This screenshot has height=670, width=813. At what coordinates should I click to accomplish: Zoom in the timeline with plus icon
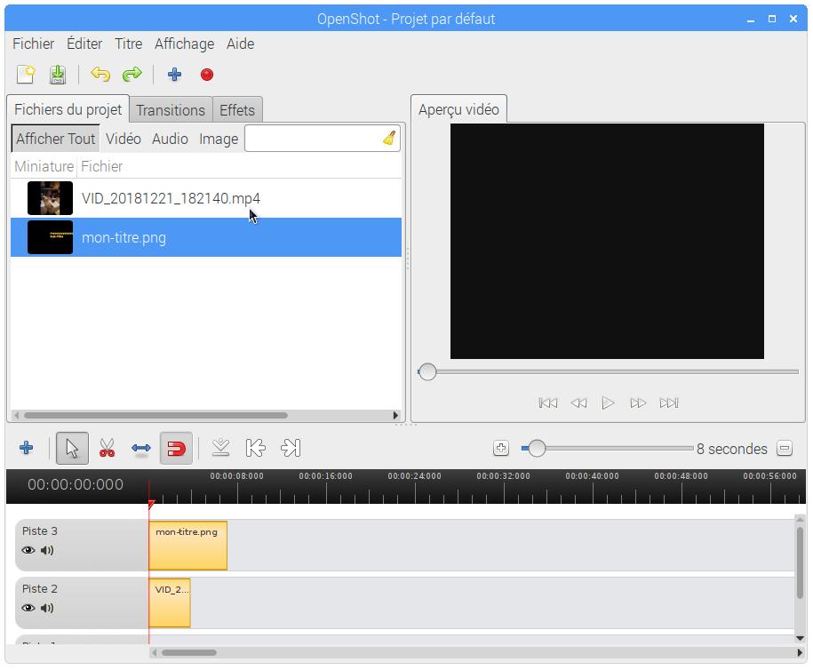pos(501,448)
